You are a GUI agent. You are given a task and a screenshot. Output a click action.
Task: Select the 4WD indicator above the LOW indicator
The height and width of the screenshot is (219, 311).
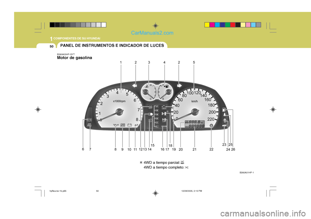164,114
